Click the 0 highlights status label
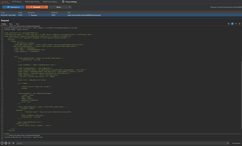 point(236,143)
